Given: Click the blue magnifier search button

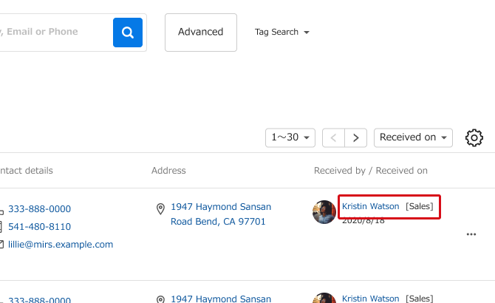Looking at the screenshot, I should (x=128, y=33).
